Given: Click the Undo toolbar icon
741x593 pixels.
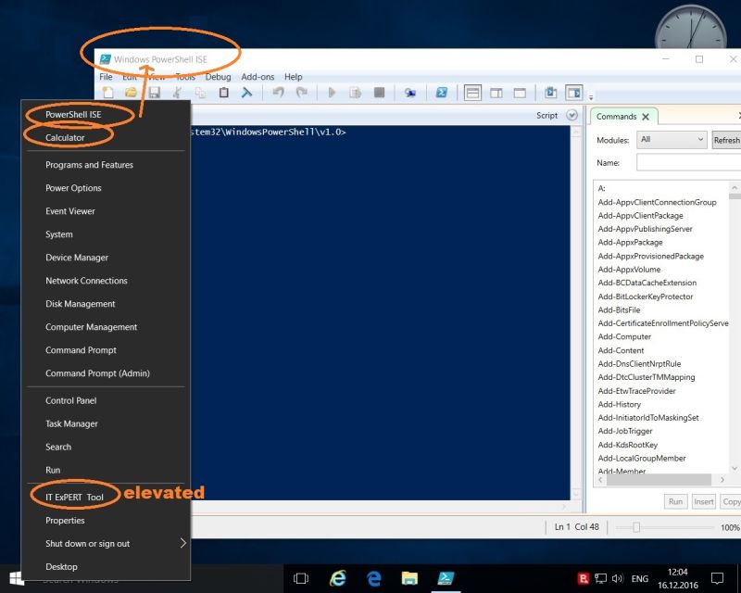Looking at the screenshot, I should point(277,93).
